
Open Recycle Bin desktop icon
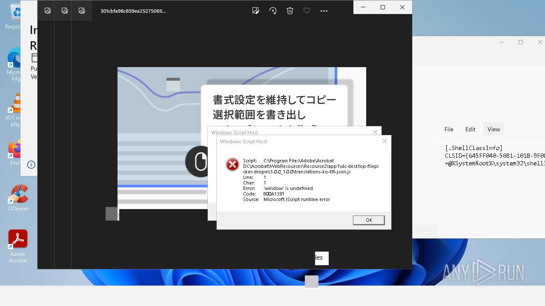click(x=14, y=16)
